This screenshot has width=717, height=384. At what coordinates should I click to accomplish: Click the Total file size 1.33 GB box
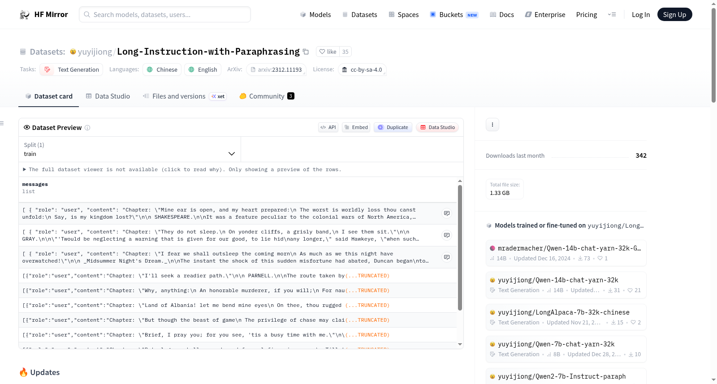pos(505,189)
